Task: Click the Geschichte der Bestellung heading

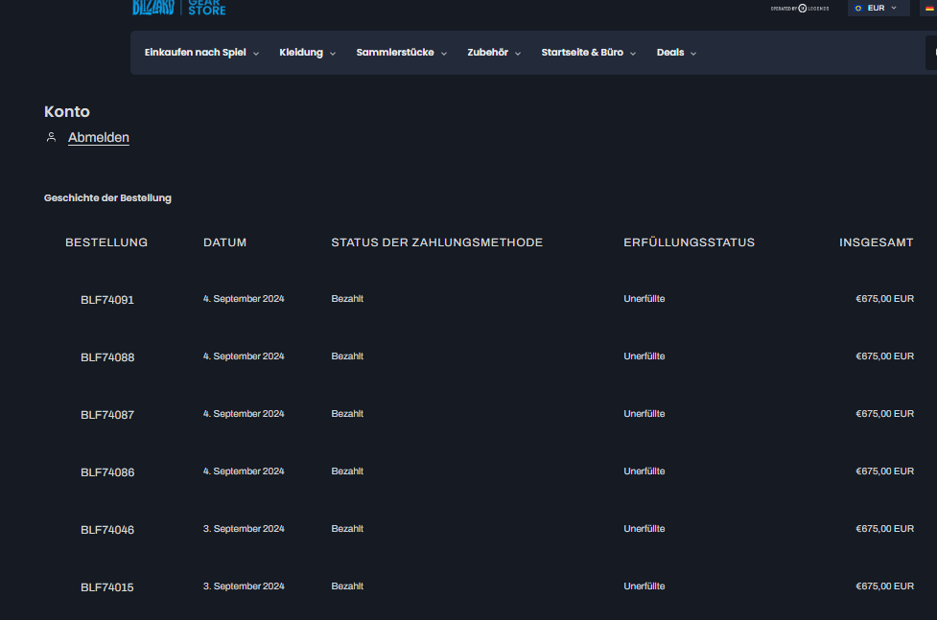Action: pyautogui.click(x=107, y=197)
